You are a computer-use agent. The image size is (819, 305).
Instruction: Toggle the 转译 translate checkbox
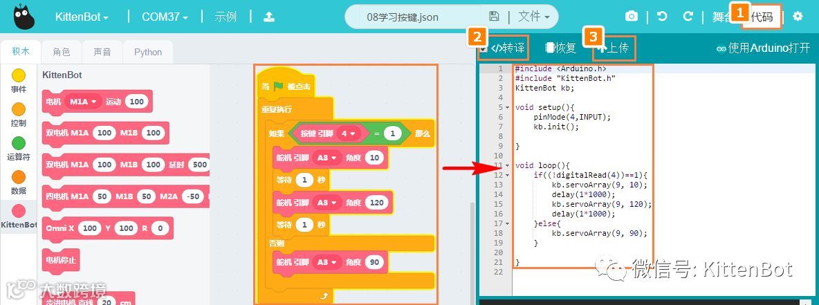click(484, 48)
